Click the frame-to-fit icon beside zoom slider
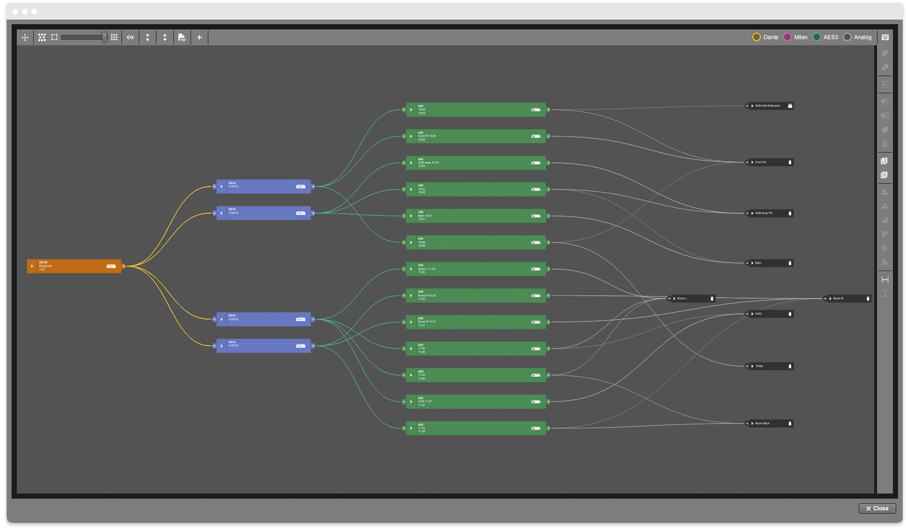 54,37
